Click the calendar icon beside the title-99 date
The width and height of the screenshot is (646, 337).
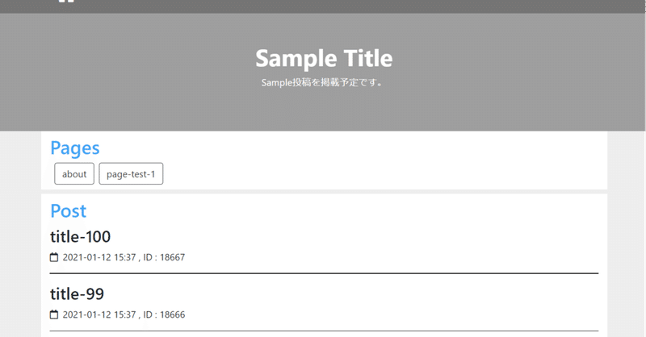pos(54,314)
